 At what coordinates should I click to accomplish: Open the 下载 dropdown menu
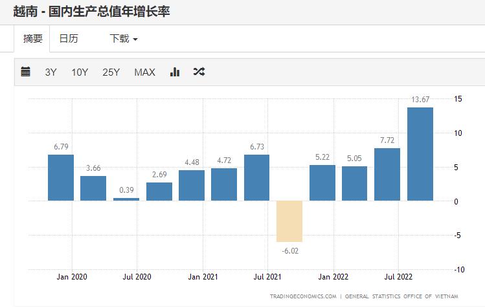tap(124, 39)
